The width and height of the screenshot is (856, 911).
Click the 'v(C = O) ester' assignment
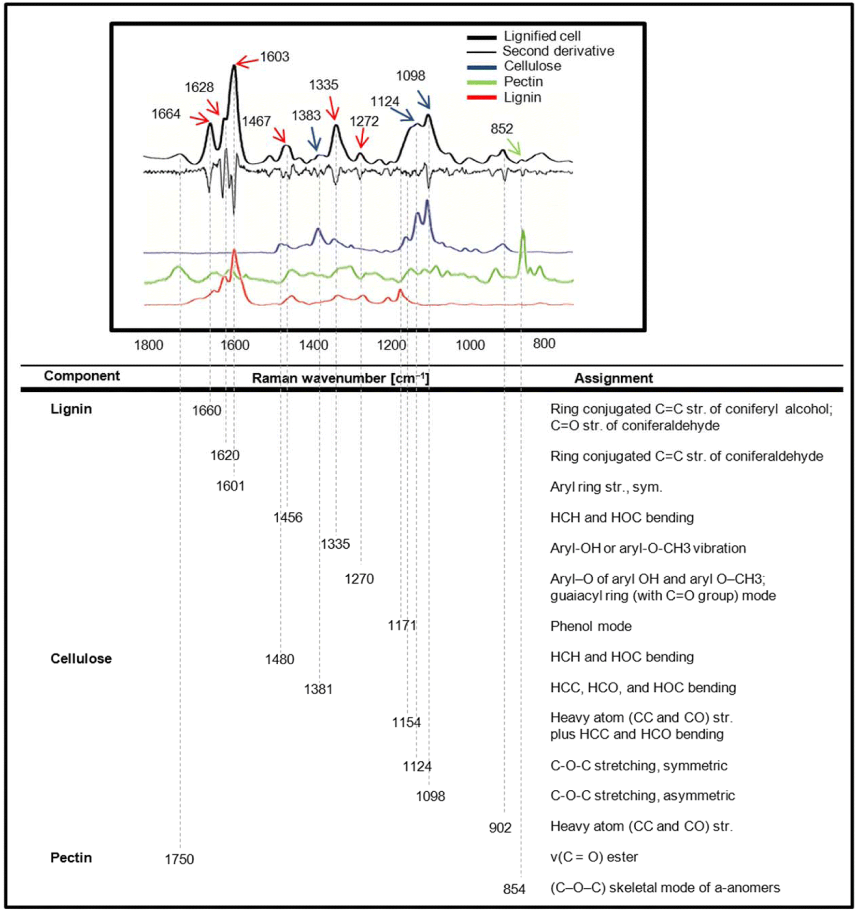pos(594,857)
